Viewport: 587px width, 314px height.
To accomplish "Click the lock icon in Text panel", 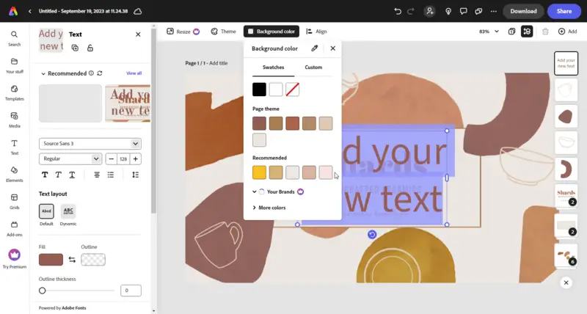I will (x=90, y=48).
